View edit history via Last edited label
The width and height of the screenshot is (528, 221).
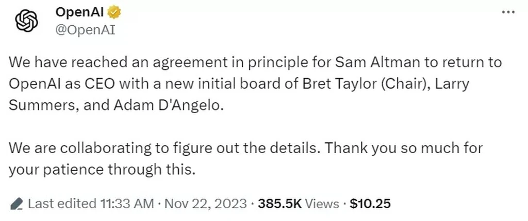click(x=62, y=204)
